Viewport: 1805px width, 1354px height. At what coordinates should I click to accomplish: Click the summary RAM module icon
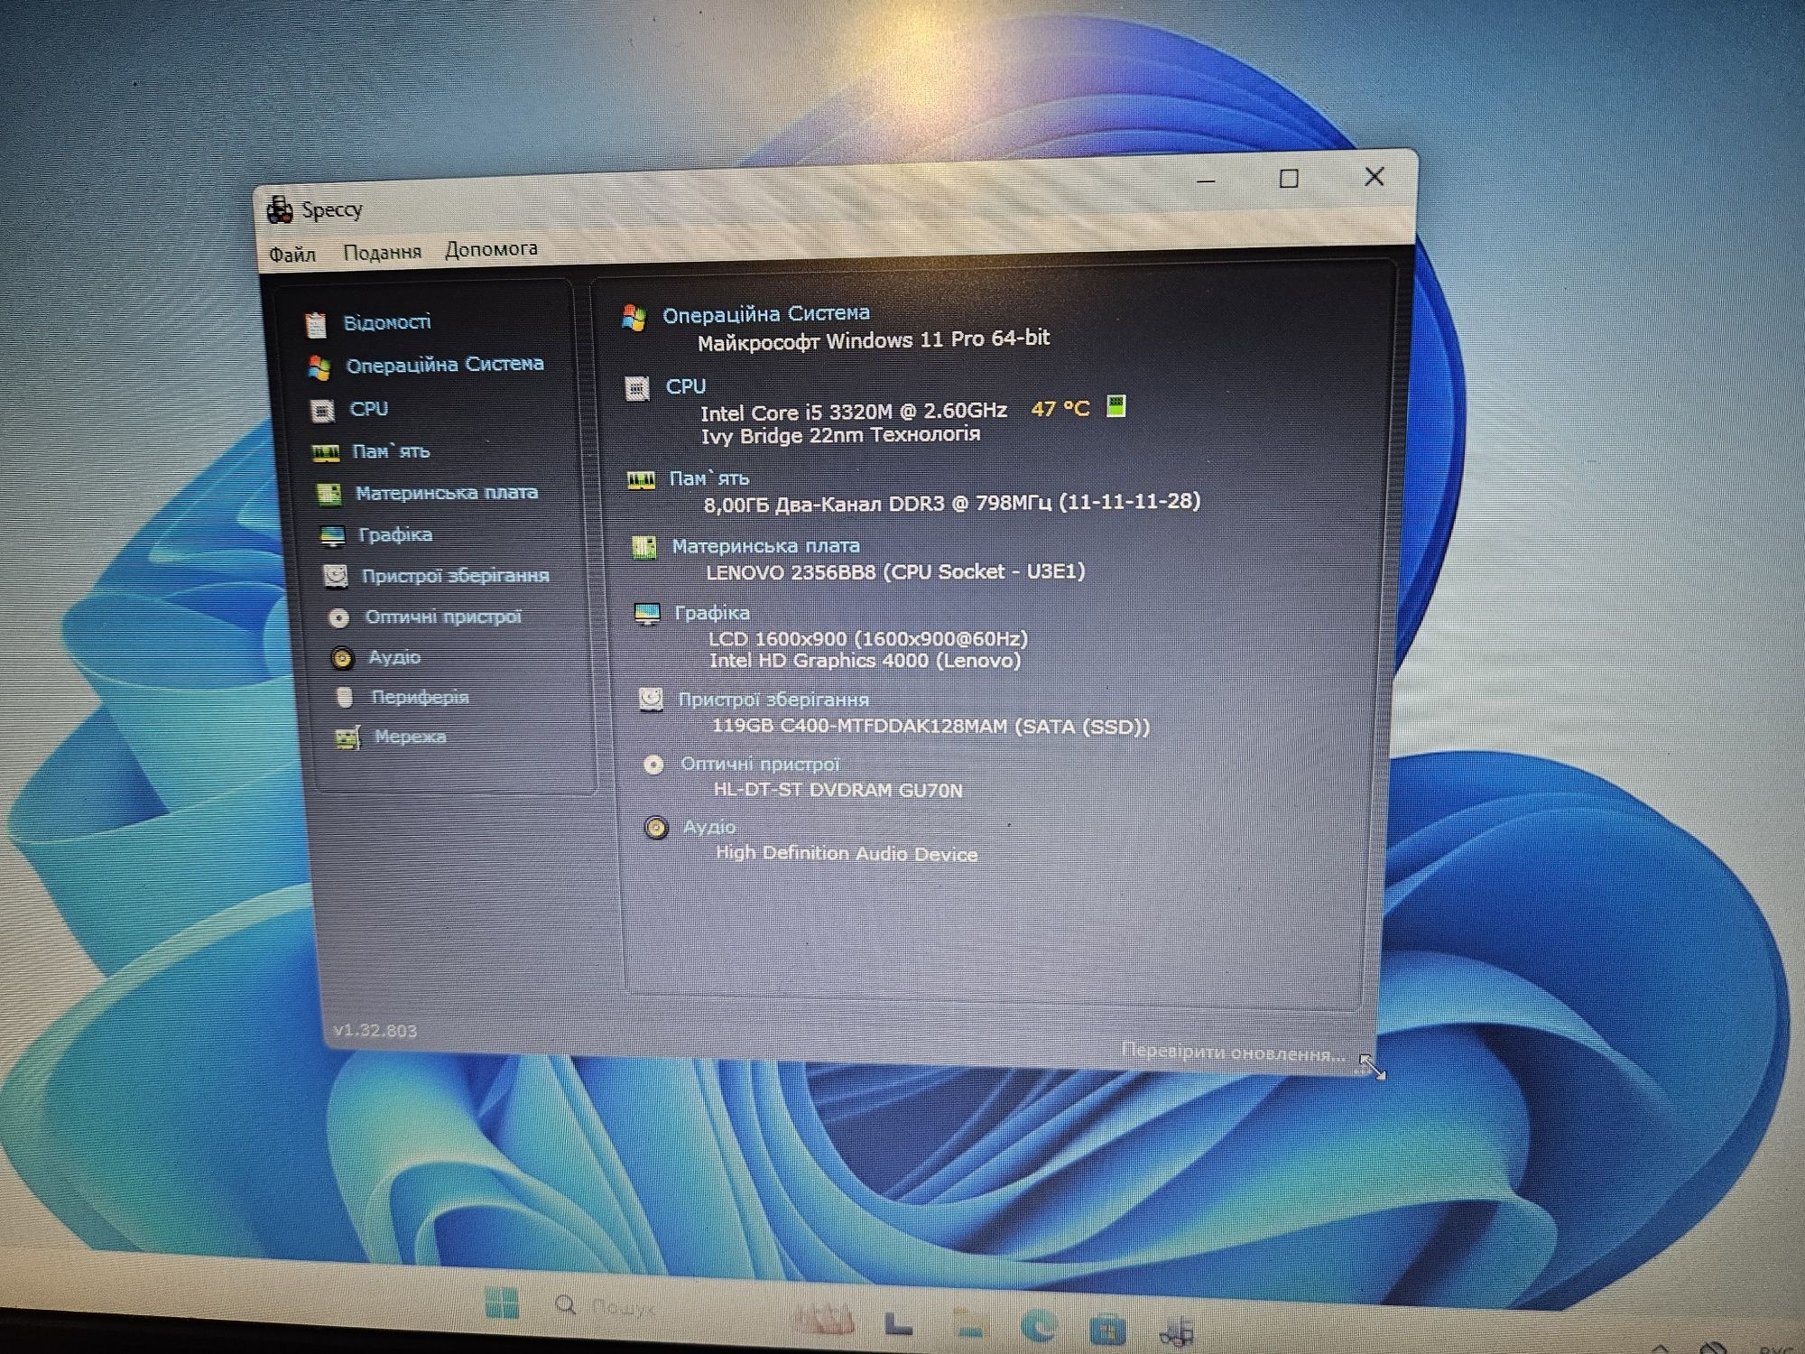click(x=641, y=481)
